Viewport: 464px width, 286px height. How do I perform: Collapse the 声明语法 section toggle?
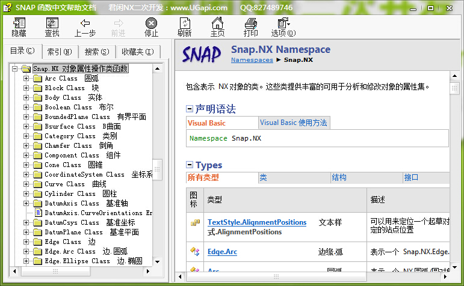click(190, 109)
